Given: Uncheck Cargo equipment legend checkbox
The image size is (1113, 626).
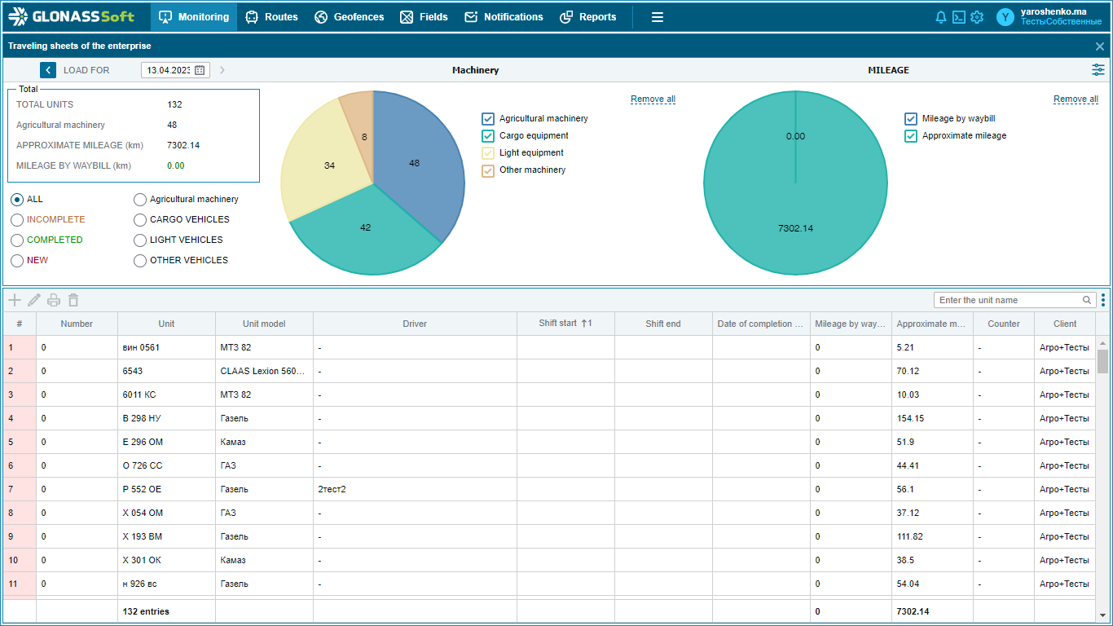Looking at the screenshot, I should pos(488,136).
